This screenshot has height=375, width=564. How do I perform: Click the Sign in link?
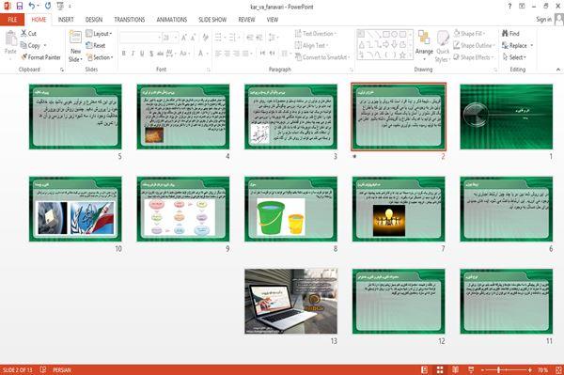click(544, 20)
